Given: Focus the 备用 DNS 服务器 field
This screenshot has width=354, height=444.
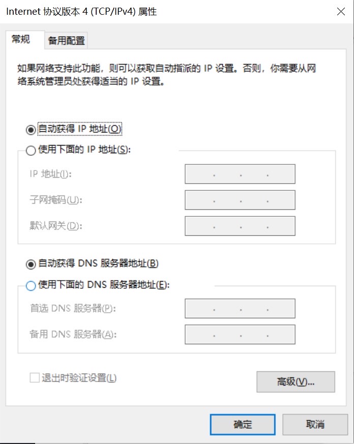Looking at the screenshot, I should [x=240, y=335].
